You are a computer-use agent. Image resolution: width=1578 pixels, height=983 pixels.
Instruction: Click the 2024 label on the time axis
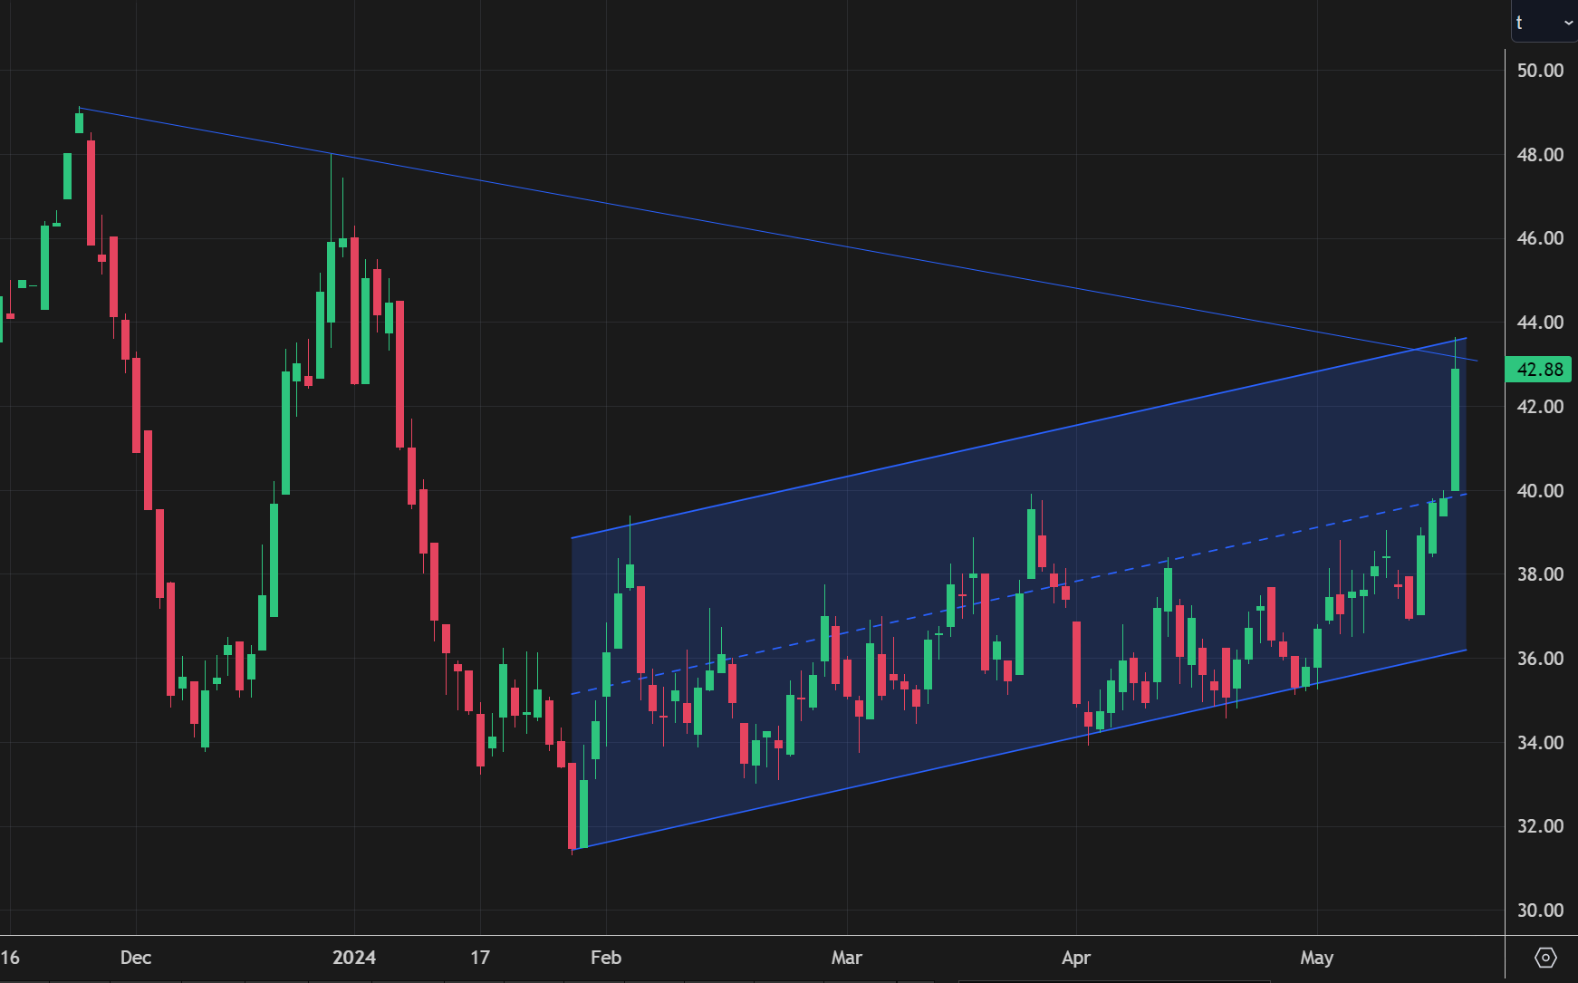(354, 958)
